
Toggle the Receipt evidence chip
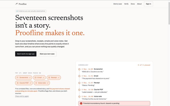tap(54, 78)
